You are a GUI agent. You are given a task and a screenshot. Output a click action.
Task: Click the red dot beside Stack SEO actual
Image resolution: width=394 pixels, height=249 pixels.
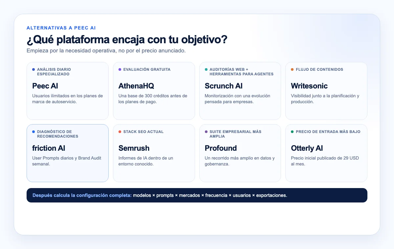tap(120, 132)
